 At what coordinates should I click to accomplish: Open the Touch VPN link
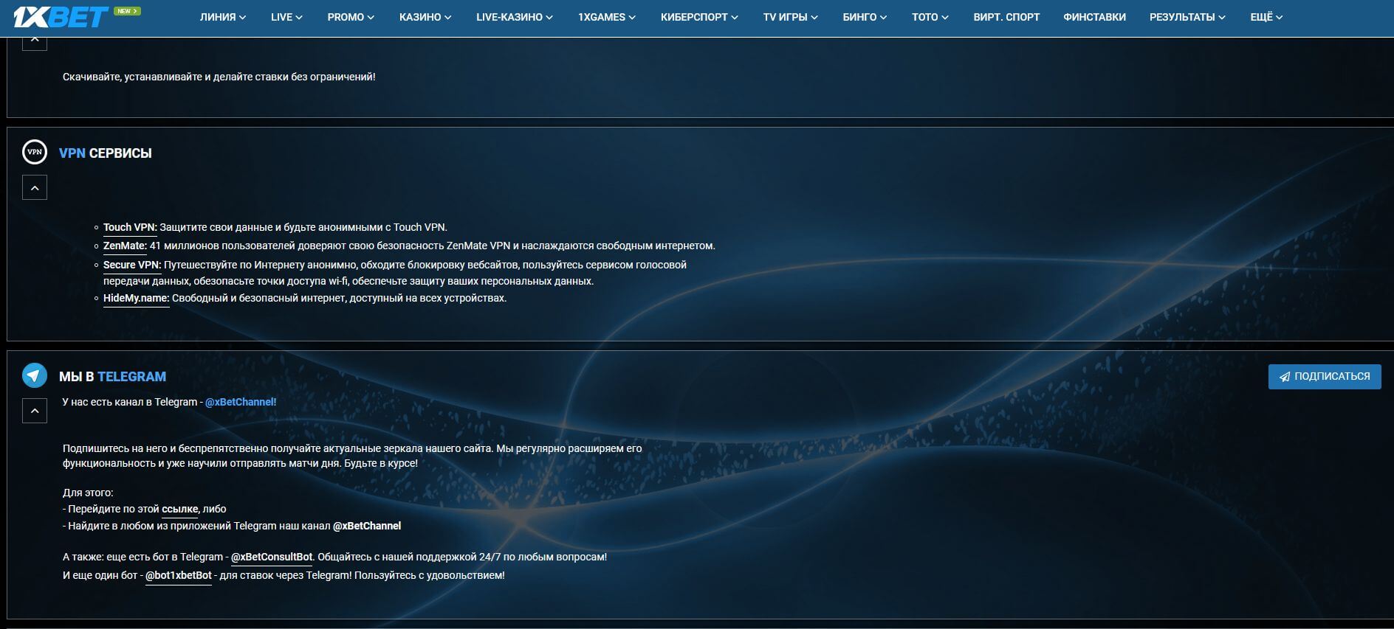pyautogui.click(x=130, y=227)
